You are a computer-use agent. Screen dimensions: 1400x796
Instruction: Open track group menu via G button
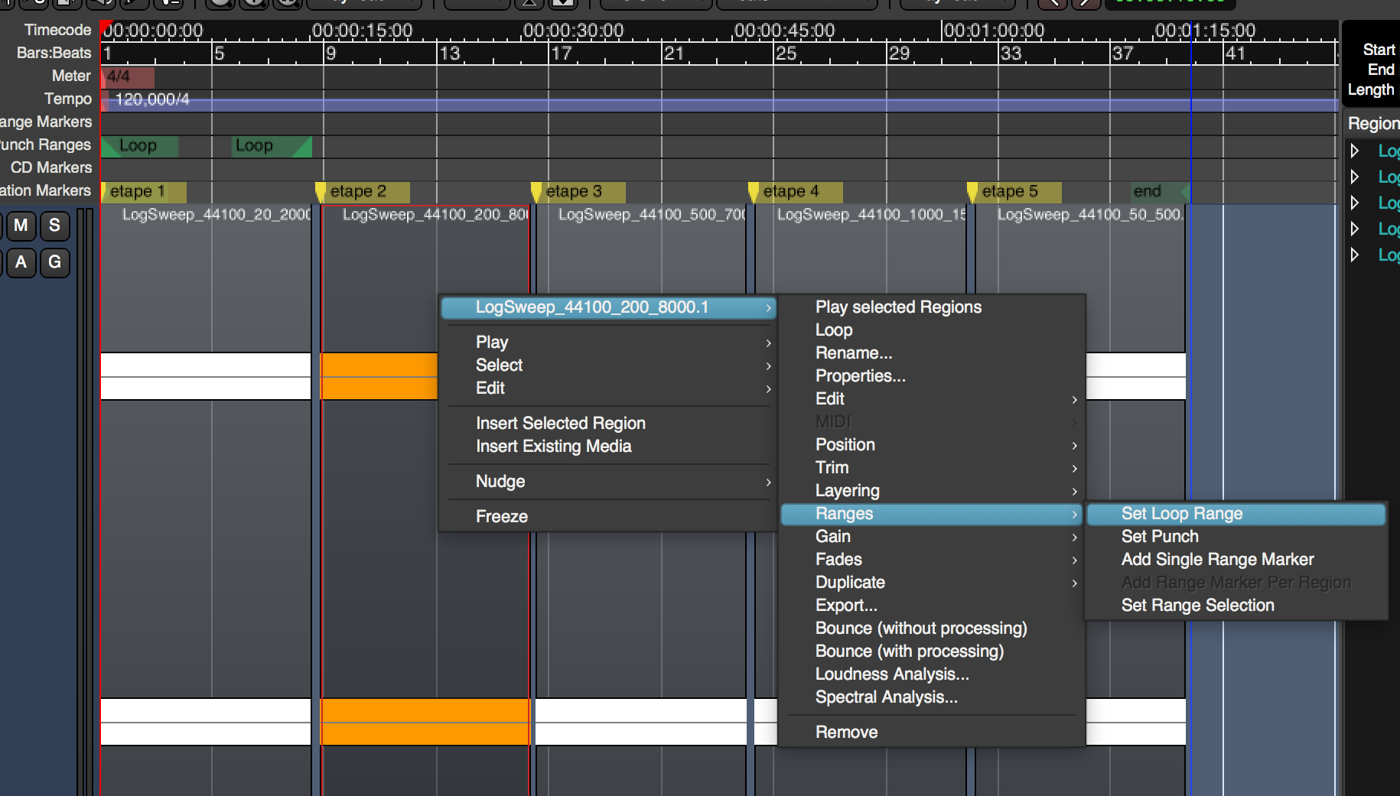54,262
